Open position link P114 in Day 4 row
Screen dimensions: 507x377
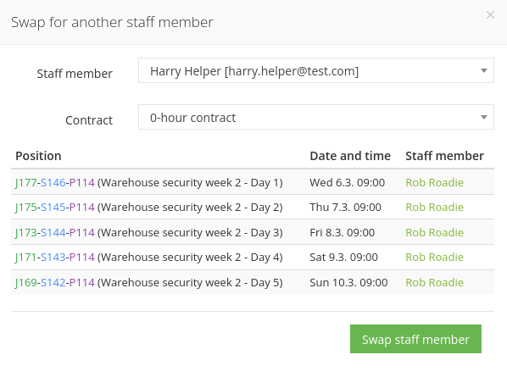[x=81, y=258]
